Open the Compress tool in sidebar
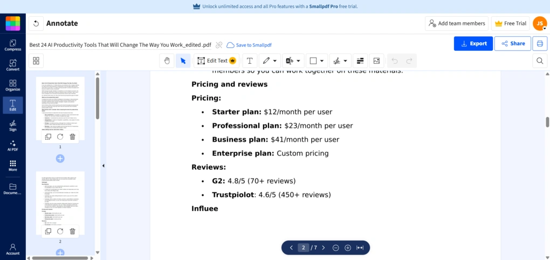The image size is (550, 260). pyautogui.click(x=12, y=45)
